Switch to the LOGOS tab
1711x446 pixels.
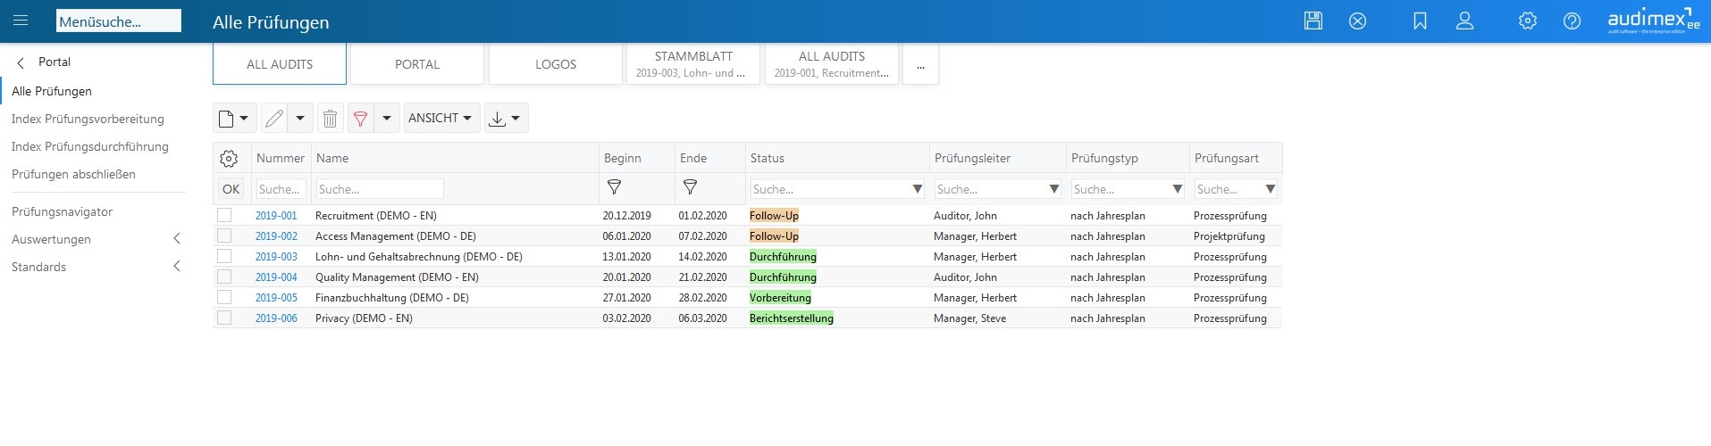tap(556, 64)
